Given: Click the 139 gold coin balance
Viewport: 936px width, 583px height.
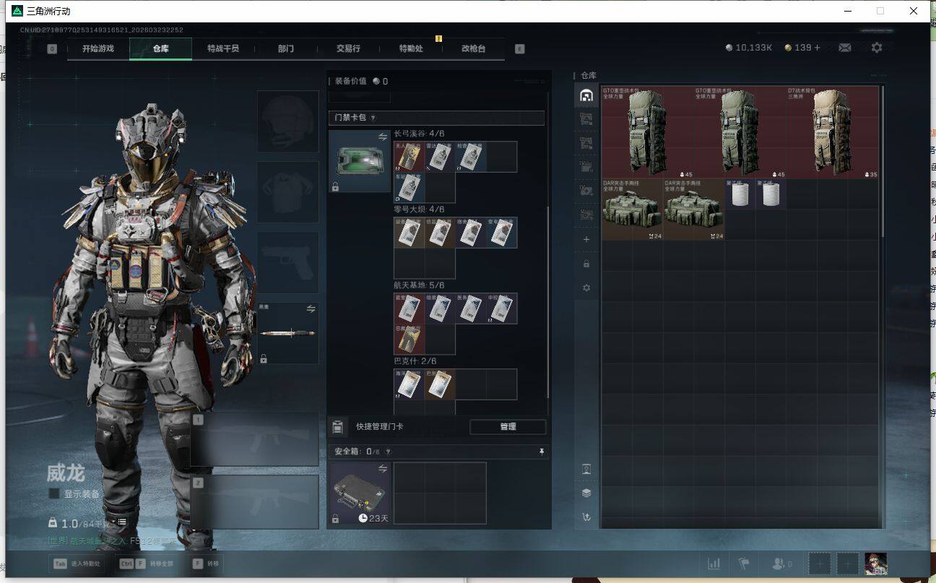Looking at the screenshot, I should pos(802,48).
